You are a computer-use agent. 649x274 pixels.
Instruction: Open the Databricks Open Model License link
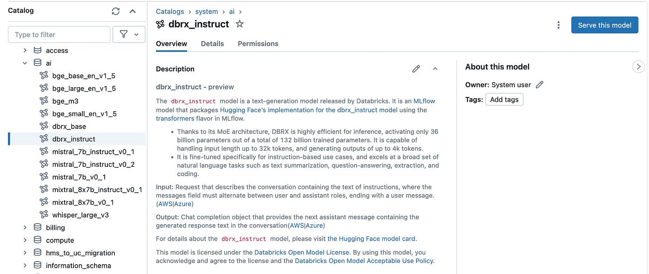pos(302,252)
